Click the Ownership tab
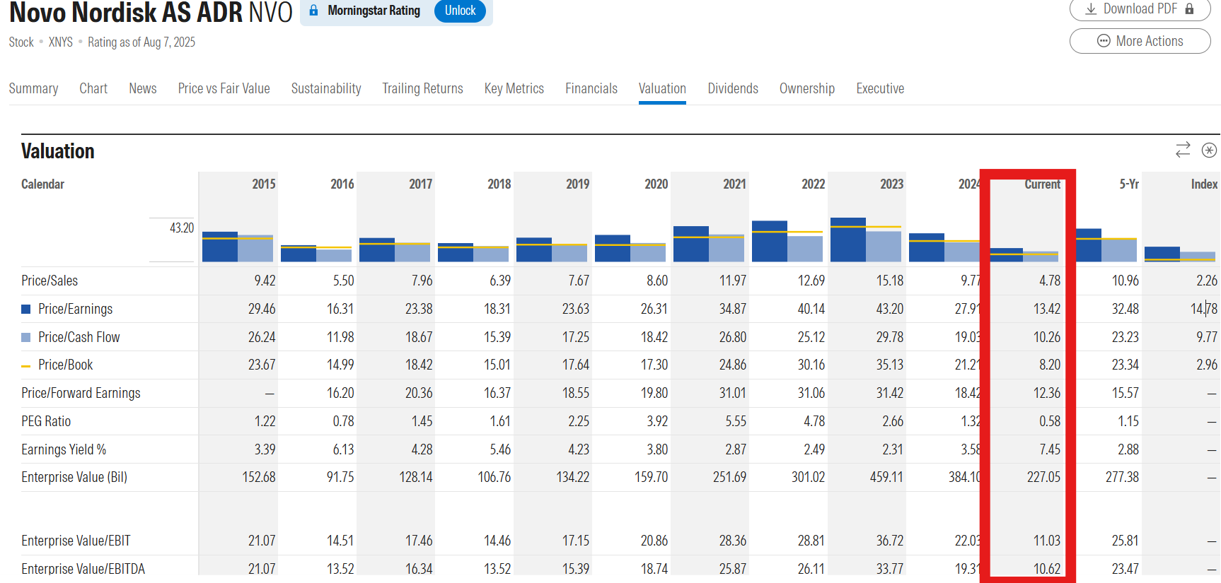Image resolution: width=1221 pixels, height=583 pixels. click(x=806, y=88)
